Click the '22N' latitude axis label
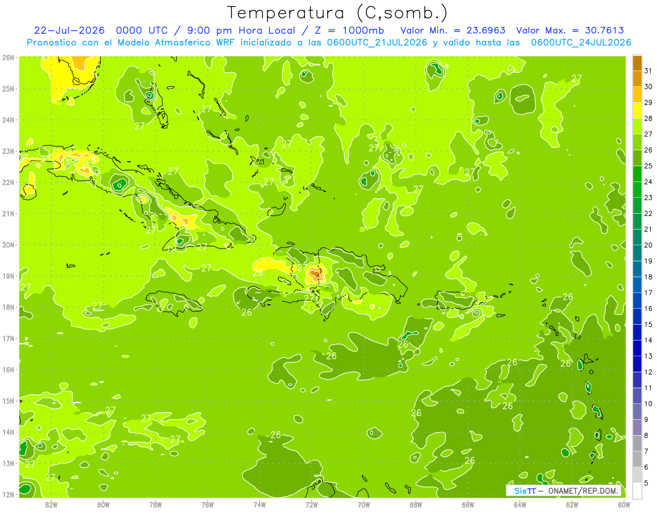This screenshot has width=663, height=512. click(8, 182)
